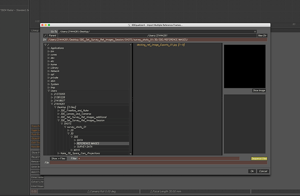
Task: Expand the etc folder
Action: (x=48, y=61)
